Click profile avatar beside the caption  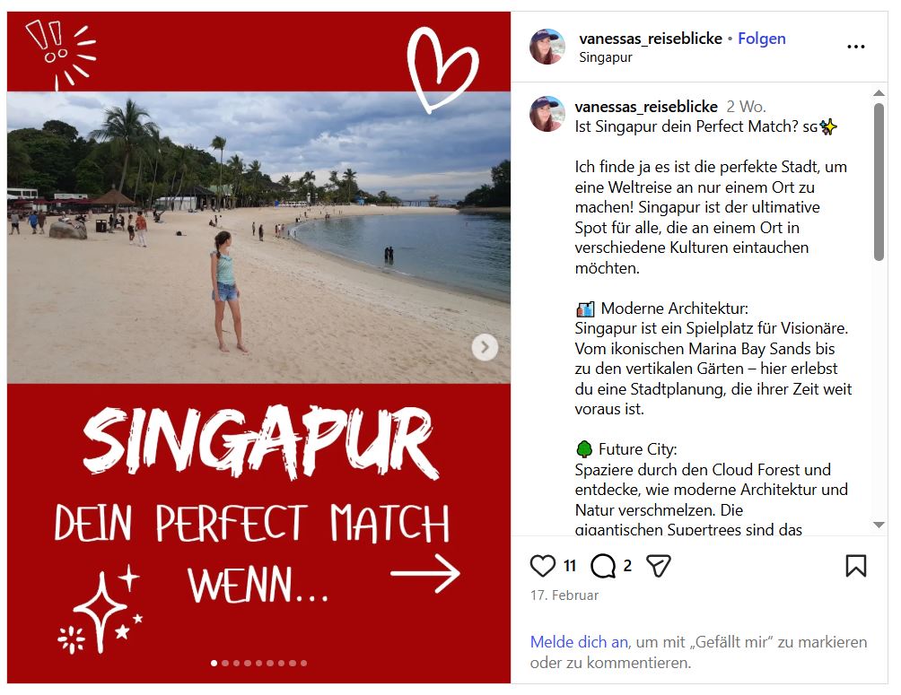547,114
